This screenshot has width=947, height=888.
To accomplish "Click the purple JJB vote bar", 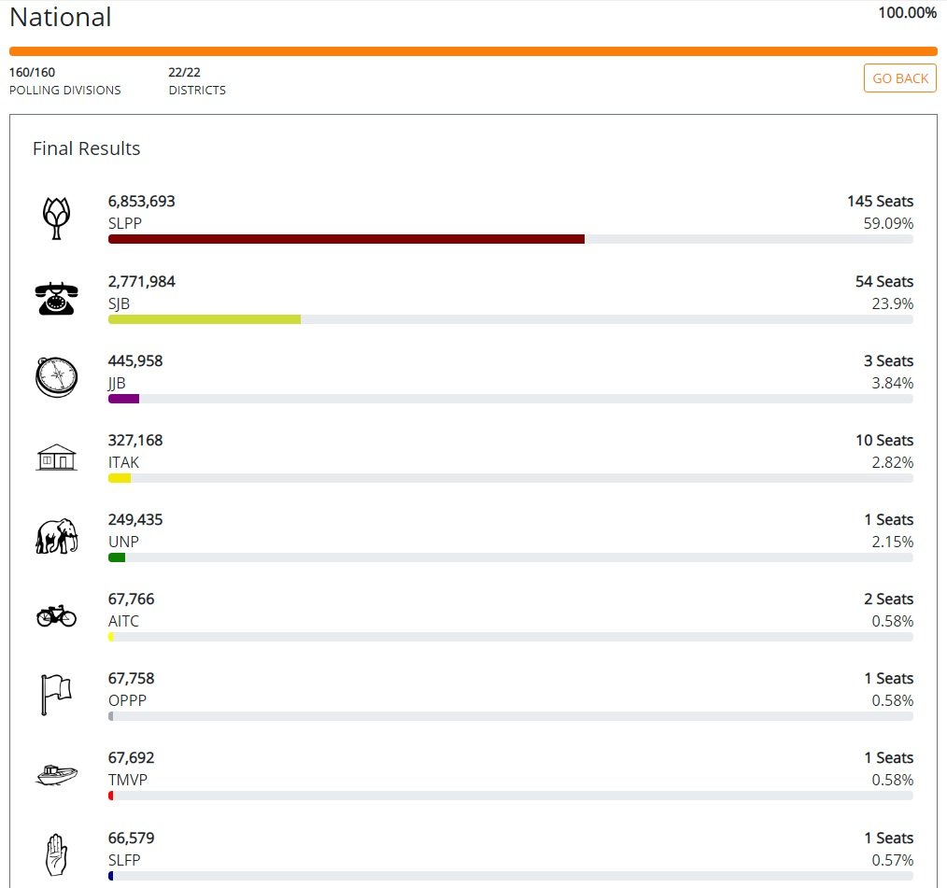I will [x=123, y=399].
